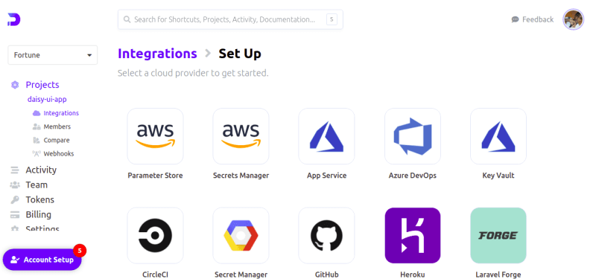The width and height of the screenshot is (596, 279).
Task: Click the Heroku label
Action: click(x=413, y=275)
